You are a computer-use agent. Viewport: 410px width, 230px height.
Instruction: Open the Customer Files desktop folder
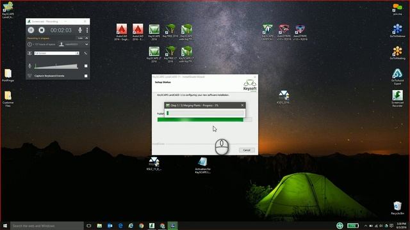click(8, 99)
